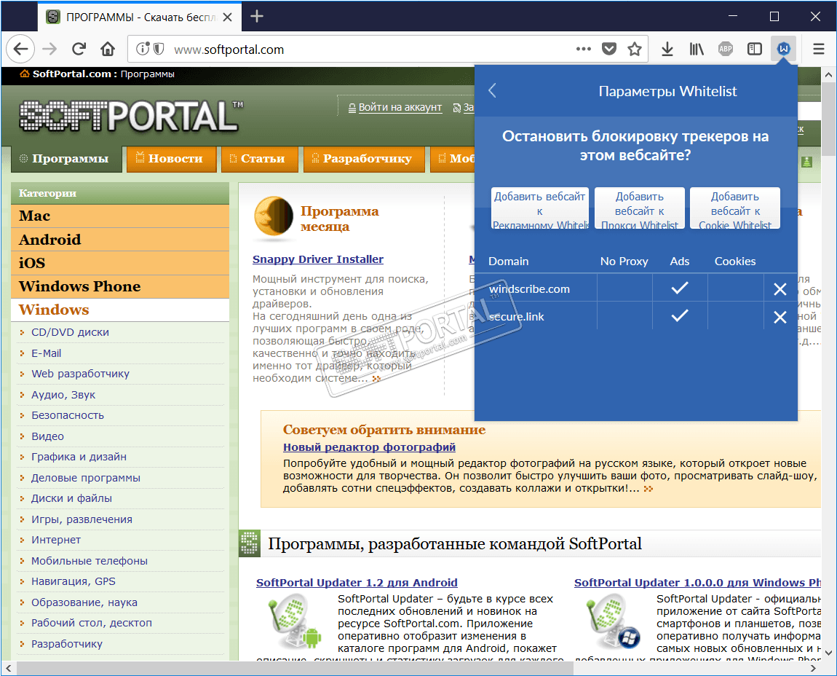This screenshot has height=676, width=837.
Task: Open CD/DVD диски subcategory
Action: (70, 332)
